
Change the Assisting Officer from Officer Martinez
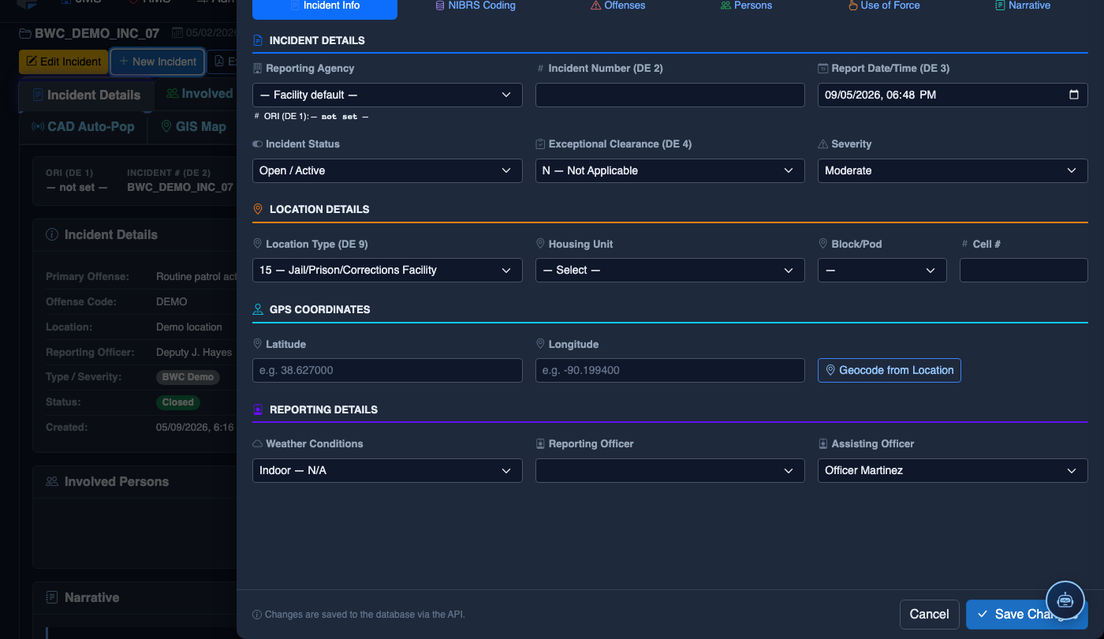(953, 471)
